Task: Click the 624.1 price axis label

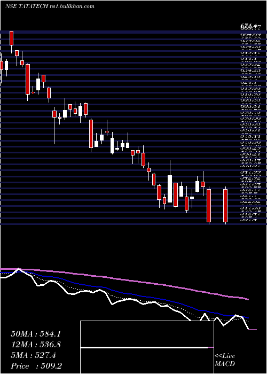Action: tap(248, 82)
